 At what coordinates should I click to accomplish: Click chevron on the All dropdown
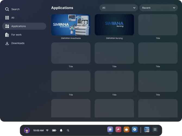pos(134,8)
